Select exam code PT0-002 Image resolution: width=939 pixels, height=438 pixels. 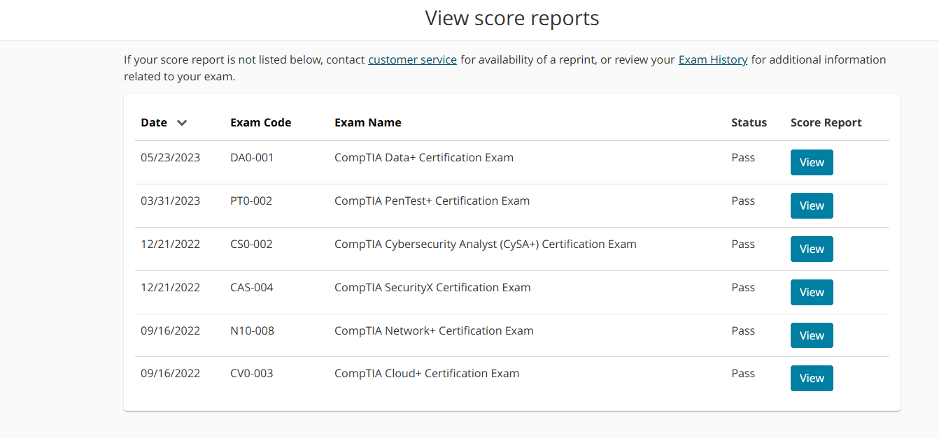pos(251,201)
